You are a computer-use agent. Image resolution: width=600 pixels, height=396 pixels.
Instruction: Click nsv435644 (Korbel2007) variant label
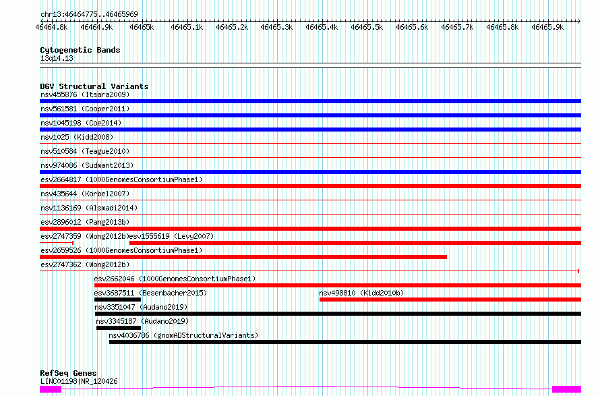pyautogui.click(x=85, y=194)
